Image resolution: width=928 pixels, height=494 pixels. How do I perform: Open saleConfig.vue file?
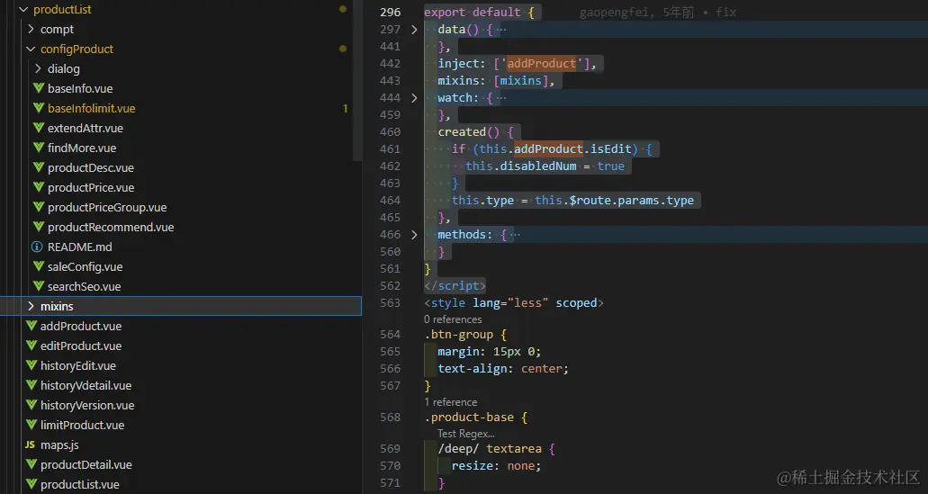click(x=85, y=267)
